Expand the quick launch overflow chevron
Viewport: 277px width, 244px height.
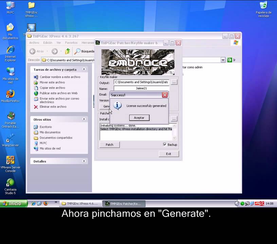(x=56, y=202)
